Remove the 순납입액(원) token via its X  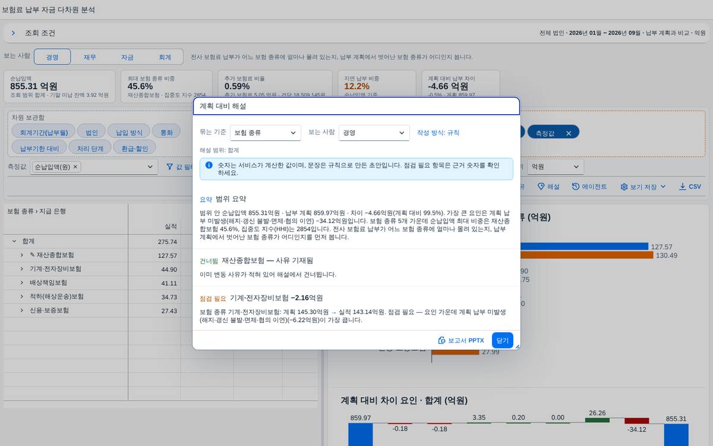[x=75, y=167]
